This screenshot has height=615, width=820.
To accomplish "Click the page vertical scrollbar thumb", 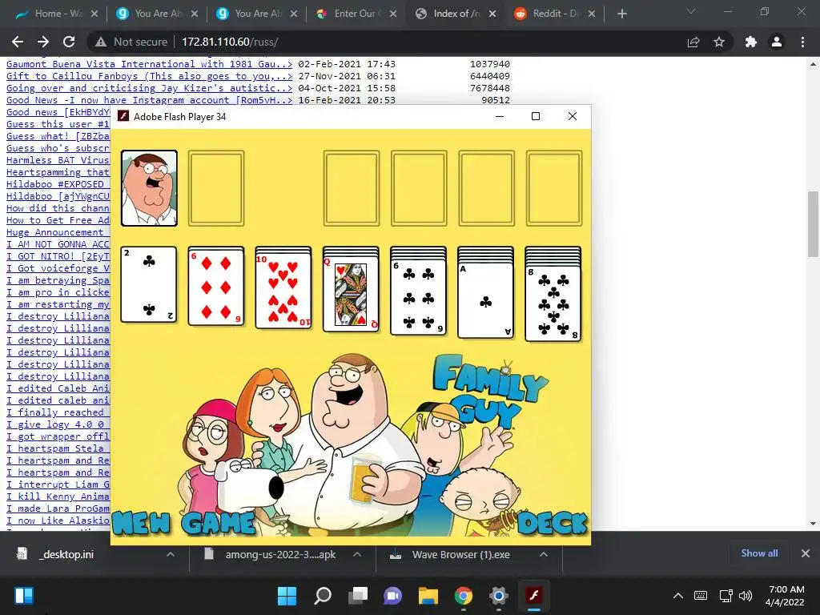I will (813, 224).
